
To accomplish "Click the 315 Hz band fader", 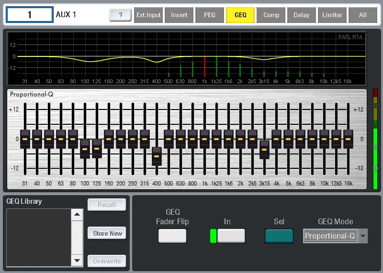I will pos(145,139).
